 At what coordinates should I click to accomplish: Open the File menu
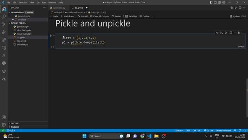coord(9,3)
